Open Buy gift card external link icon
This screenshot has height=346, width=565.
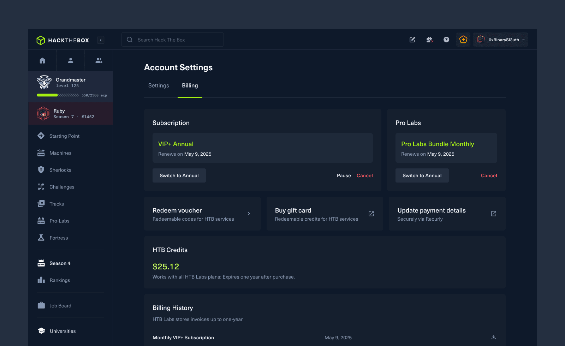(x=371, y=214)
